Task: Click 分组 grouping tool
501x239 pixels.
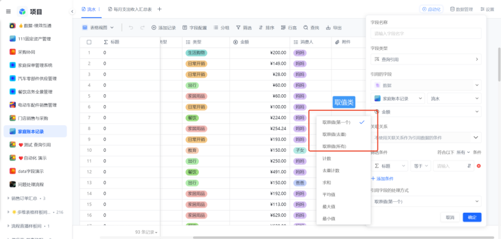Action: 221,28
